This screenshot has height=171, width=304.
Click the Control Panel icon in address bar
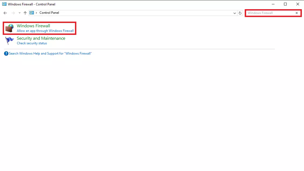[x=32, y=13]
